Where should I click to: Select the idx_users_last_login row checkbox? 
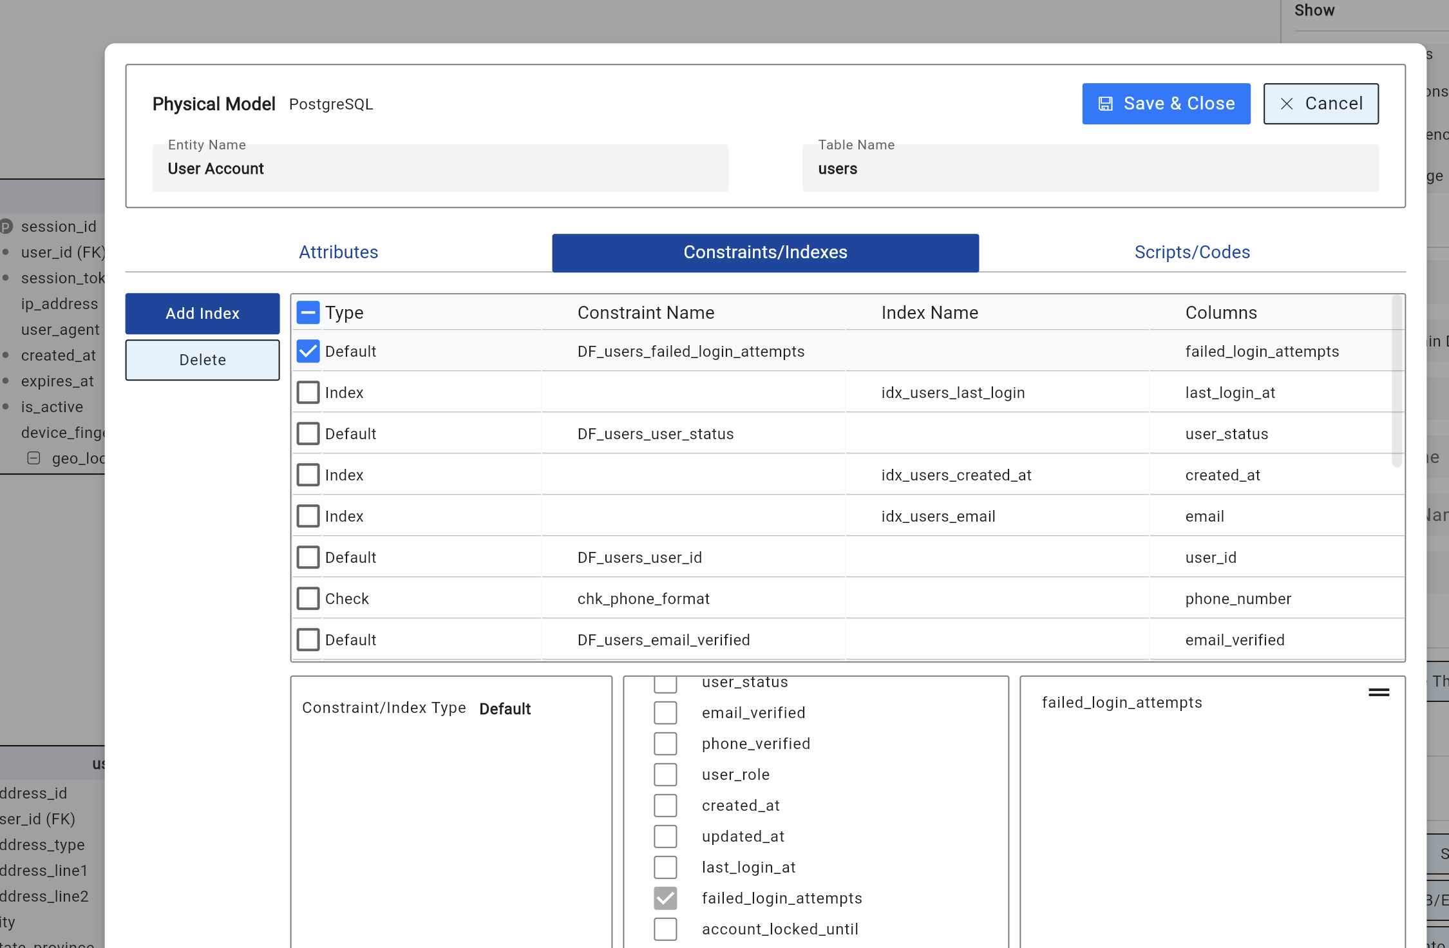[308, 392]
